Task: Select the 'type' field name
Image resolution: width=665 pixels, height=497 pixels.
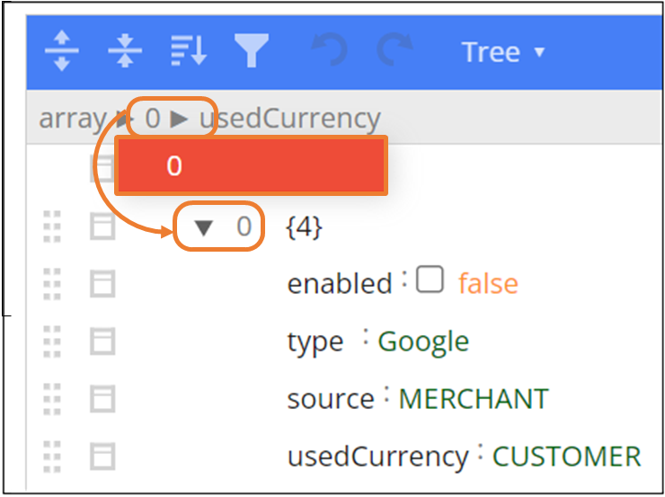Action: 315,342
